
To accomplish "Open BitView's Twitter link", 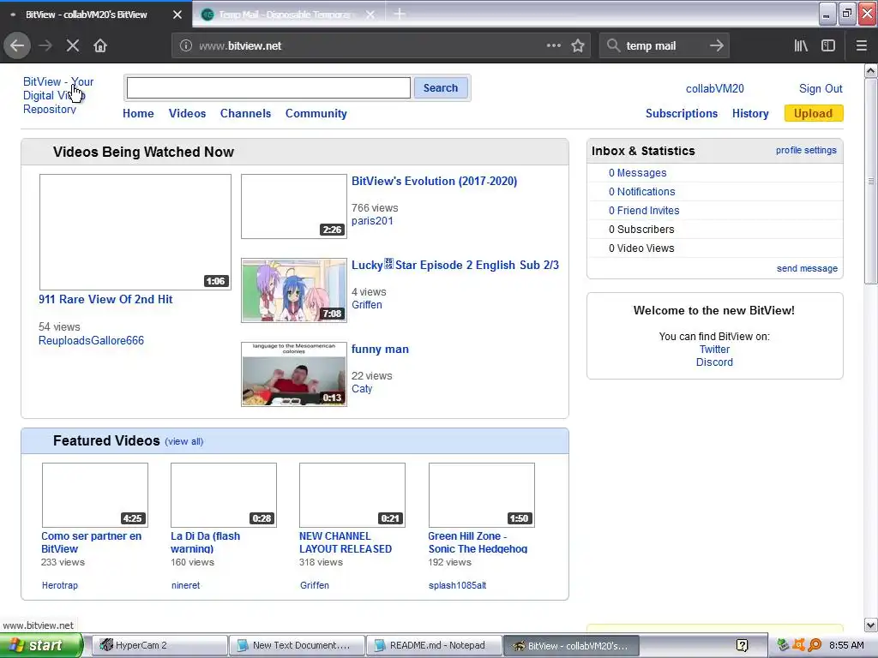I will (x=714, y=350).
